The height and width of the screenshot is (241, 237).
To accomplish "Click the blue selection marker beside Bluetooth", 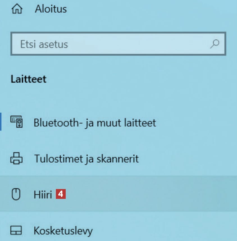I will [1, 122].
